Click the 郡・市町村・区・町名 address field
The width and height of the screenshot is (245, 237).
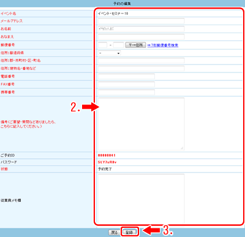(x=141, y=61)
